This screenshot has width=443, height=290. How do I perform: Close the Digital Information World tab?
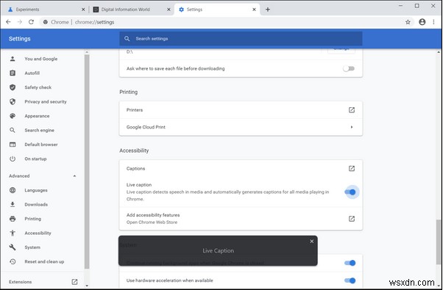(x=169, y=10)
